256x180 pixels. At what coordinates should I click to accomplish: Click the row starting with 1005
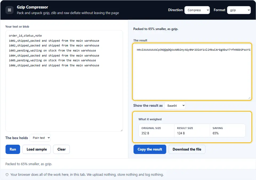tap(53, 60)
